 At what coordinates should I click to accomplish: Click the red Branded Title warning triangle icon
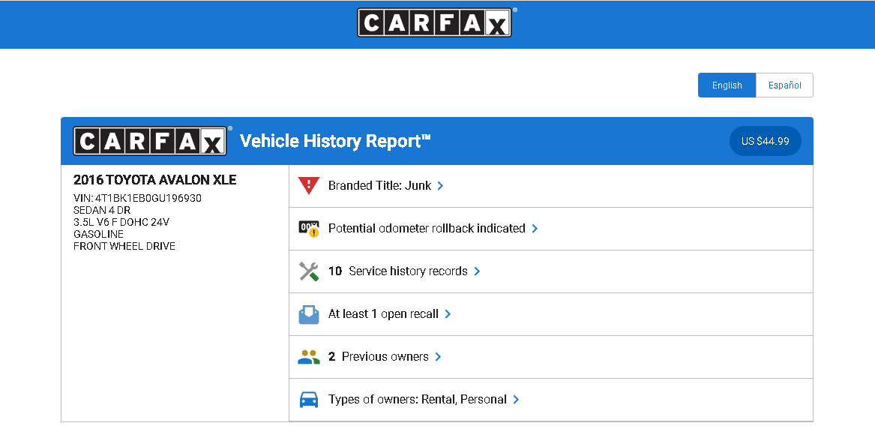tap(309, 185)
